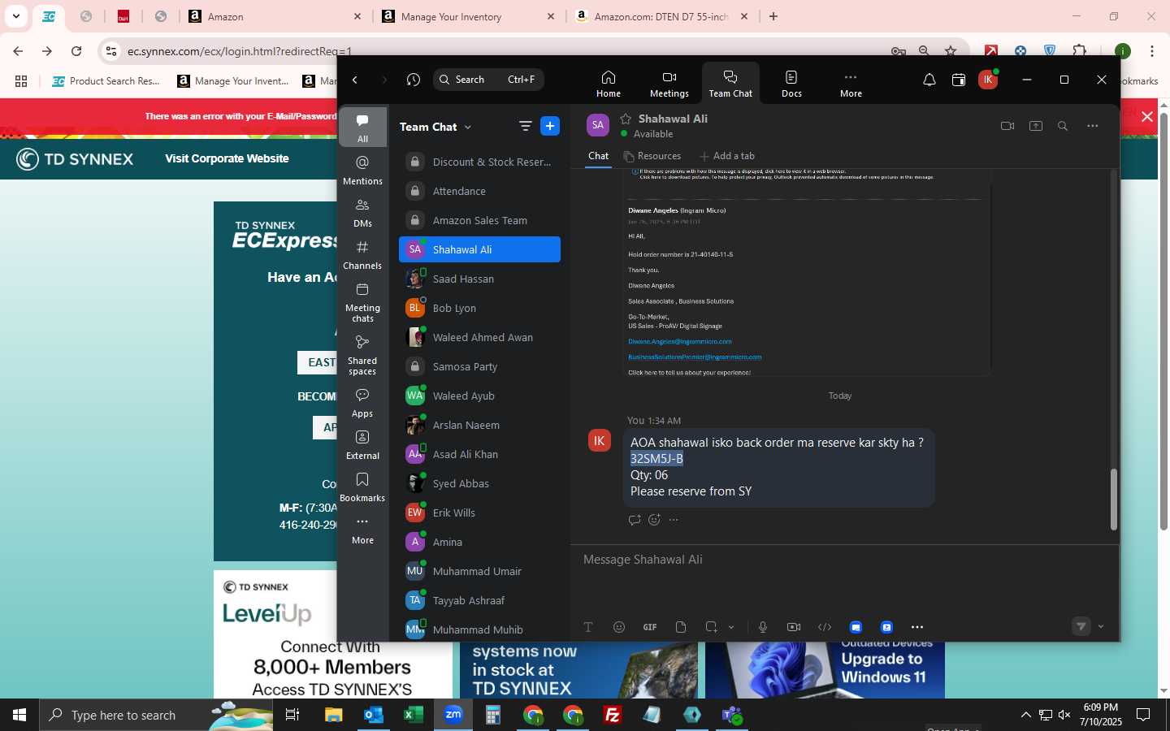Open Attendance channel
The image size is (1170, 731).
coord(479,191)
